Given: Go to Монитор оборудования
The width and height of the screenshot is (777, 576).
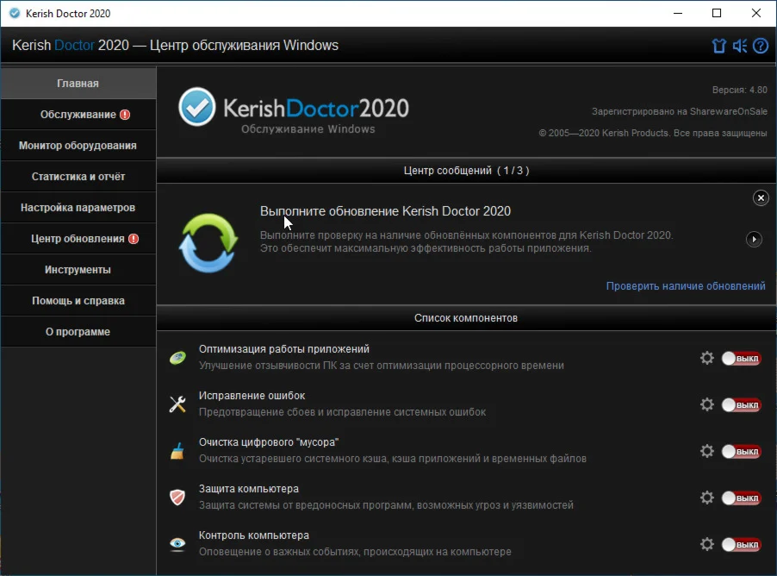Looking at the screenshot, I should point(78,146).
